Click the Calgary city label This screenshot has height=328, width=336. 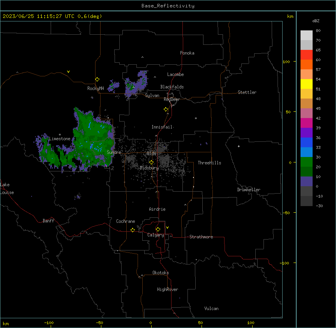(156, 235)
